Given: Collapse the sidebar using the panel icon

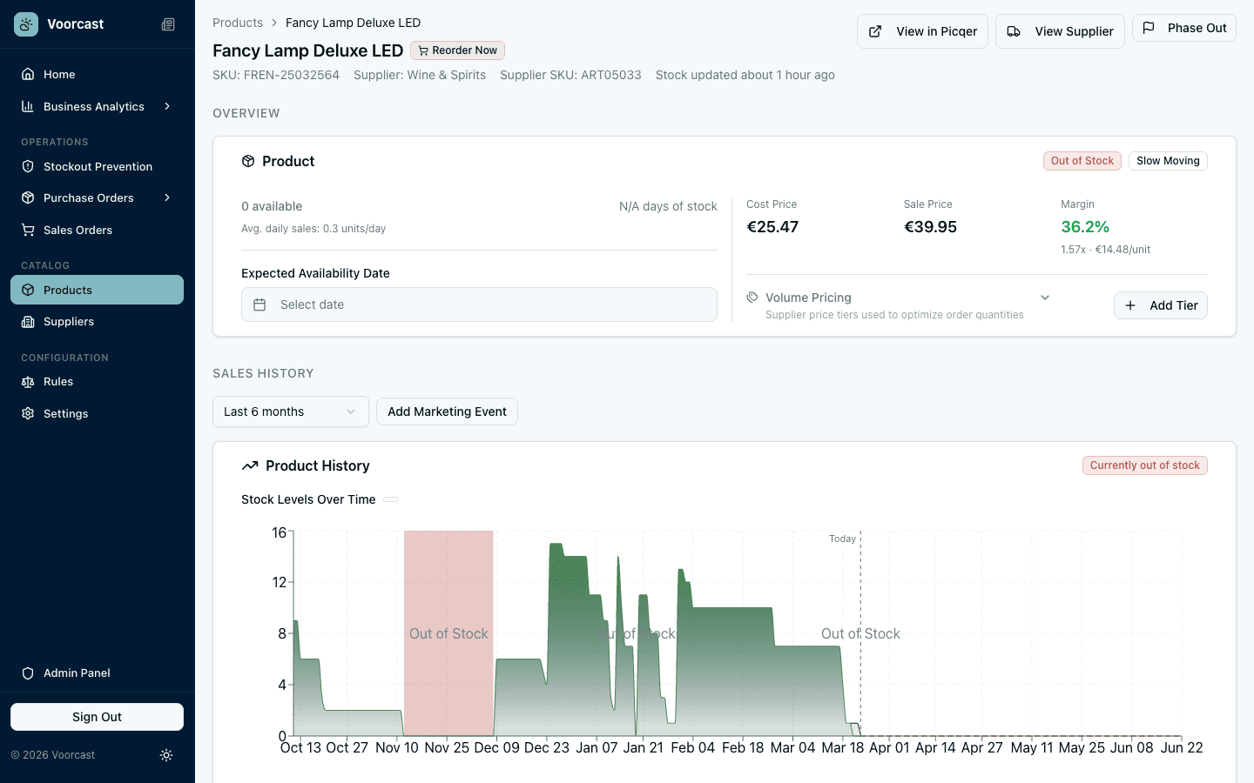Looking at the screenshot, I should coord(168,23).
